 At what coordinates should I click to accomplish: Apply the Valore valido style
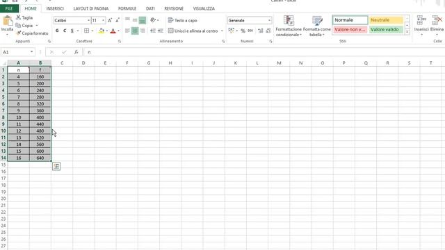pos(386,29)
